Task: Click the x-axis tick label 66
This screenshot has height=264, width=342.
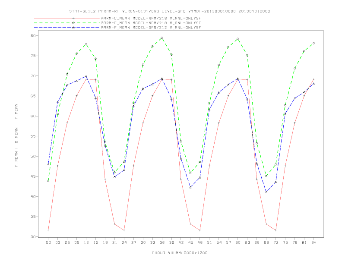Action: [x=257, y=242]
